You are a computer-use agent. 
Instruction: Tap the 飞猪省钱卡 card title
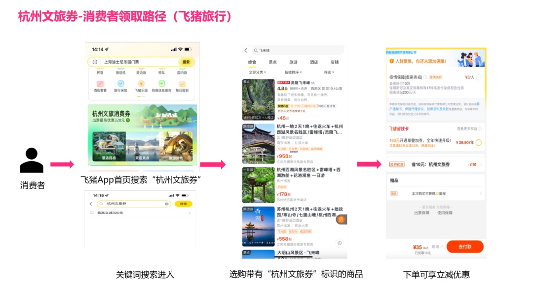click(x=399, y=128)
